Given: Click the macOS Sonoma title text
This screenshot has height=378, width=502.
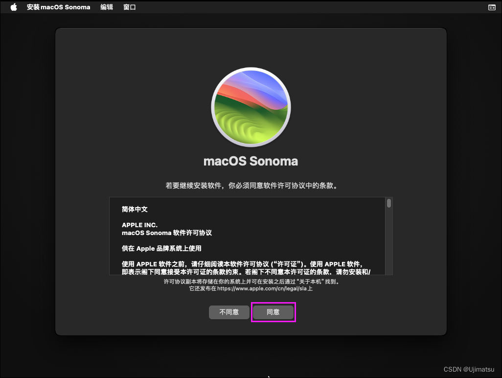Looking at the screenshot, I should coord(251,161).
